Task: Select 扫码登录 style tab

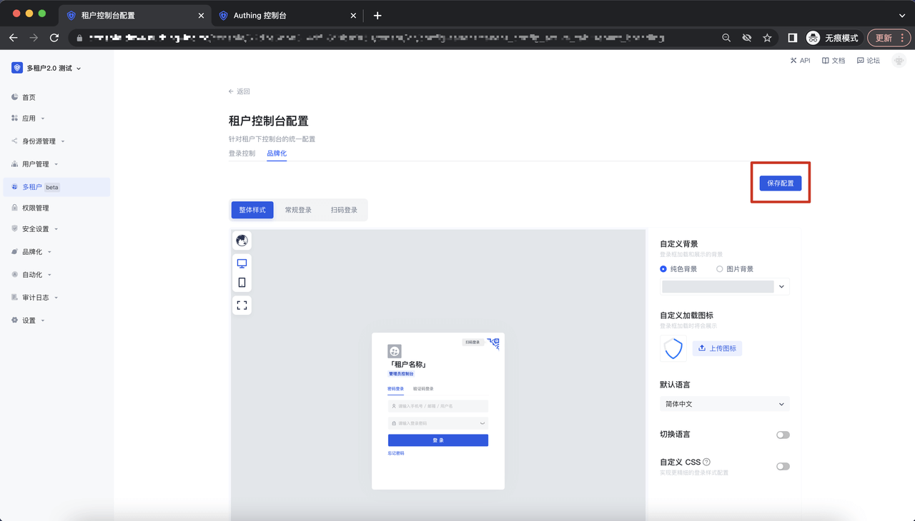Action: [344, 210]
